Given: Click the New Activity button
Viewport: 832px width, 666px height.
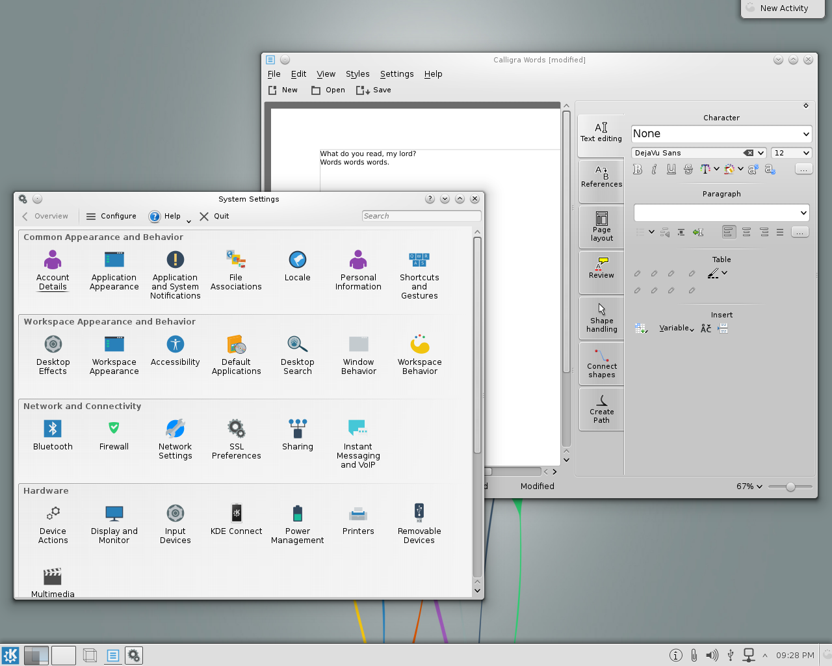Looking at the screenshot, I should (x=783, y=8).
